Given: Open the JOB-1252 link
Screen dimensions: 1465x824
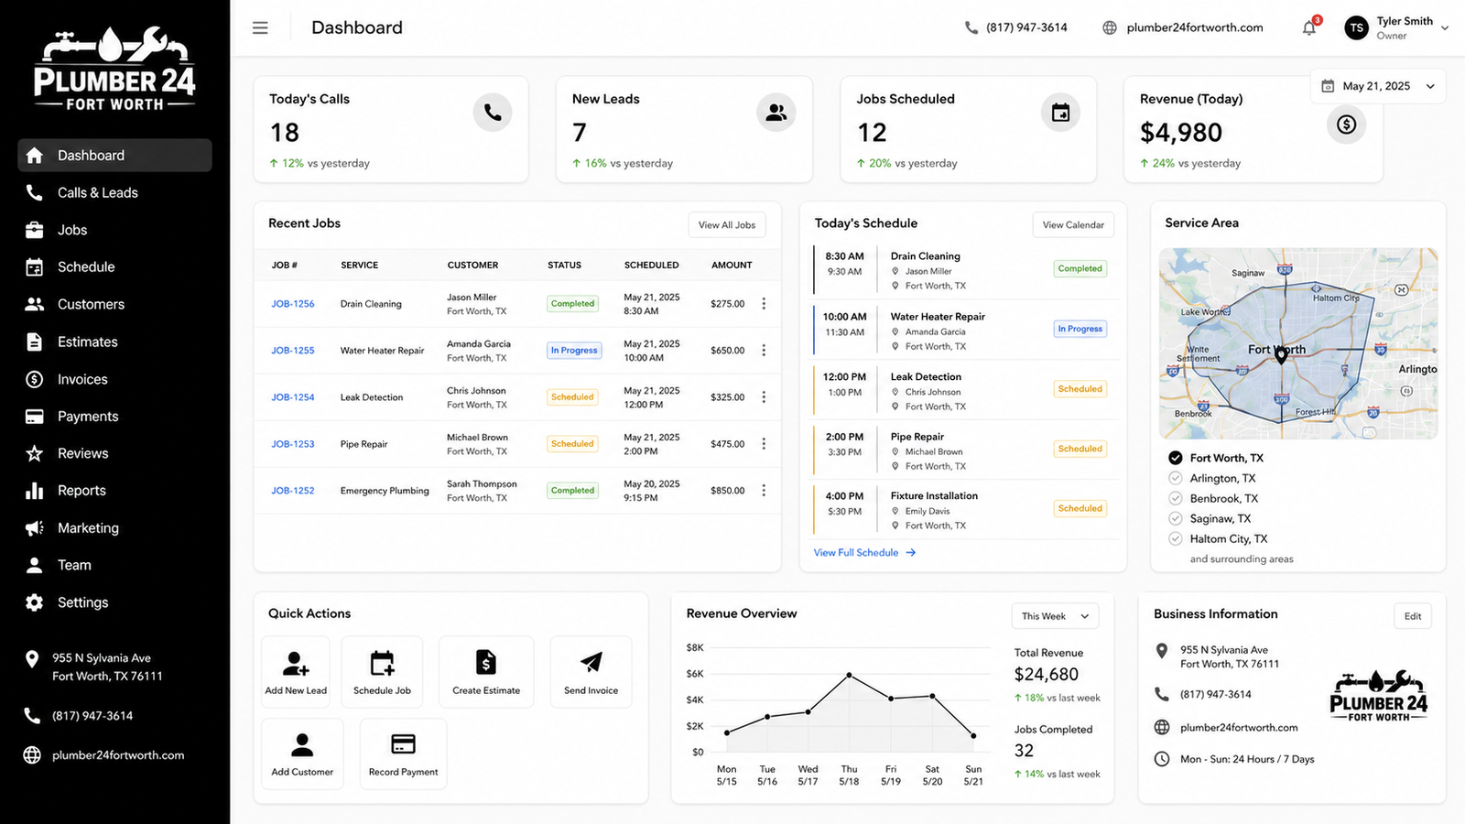Looking at the screenshot, I should [293, 491].
